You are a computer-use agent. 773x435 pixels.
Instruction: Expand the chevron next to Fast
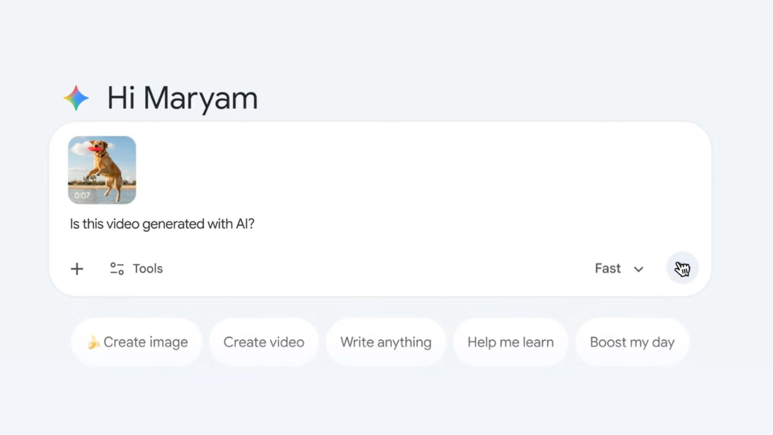point(639,269)
